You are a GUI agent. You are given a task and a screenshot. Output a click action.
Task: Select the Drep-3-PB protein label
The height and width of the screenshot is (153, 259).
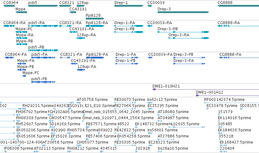point(183,55)
